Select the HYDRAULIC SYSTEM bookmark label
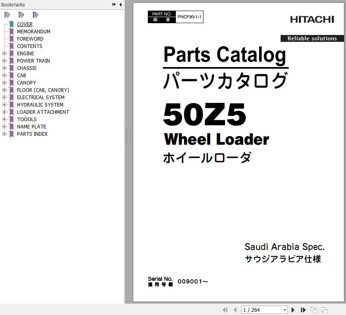The height and width of the screenshot is (315, 346). coord(40,104)
